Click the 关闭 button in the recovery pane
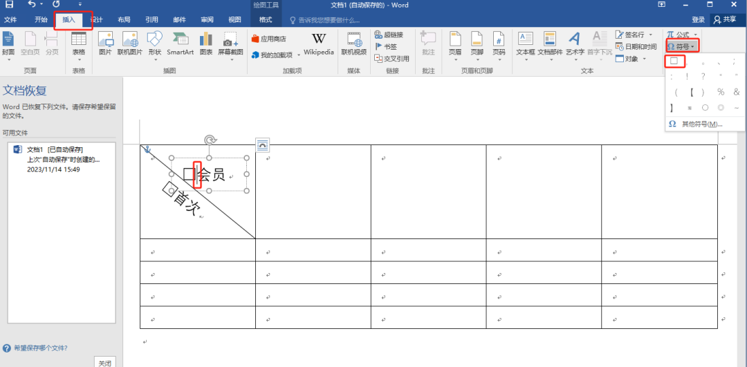 [104, 362]
